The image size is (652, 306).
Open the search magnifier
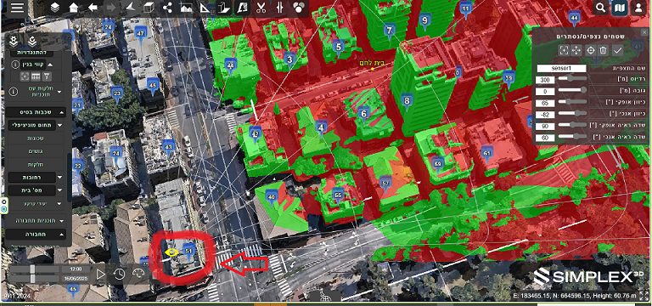600,8
